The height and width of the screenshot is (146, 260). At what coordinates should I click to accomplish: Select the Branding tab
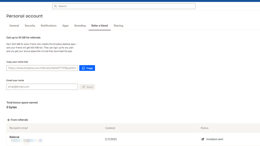pos(80,26)
